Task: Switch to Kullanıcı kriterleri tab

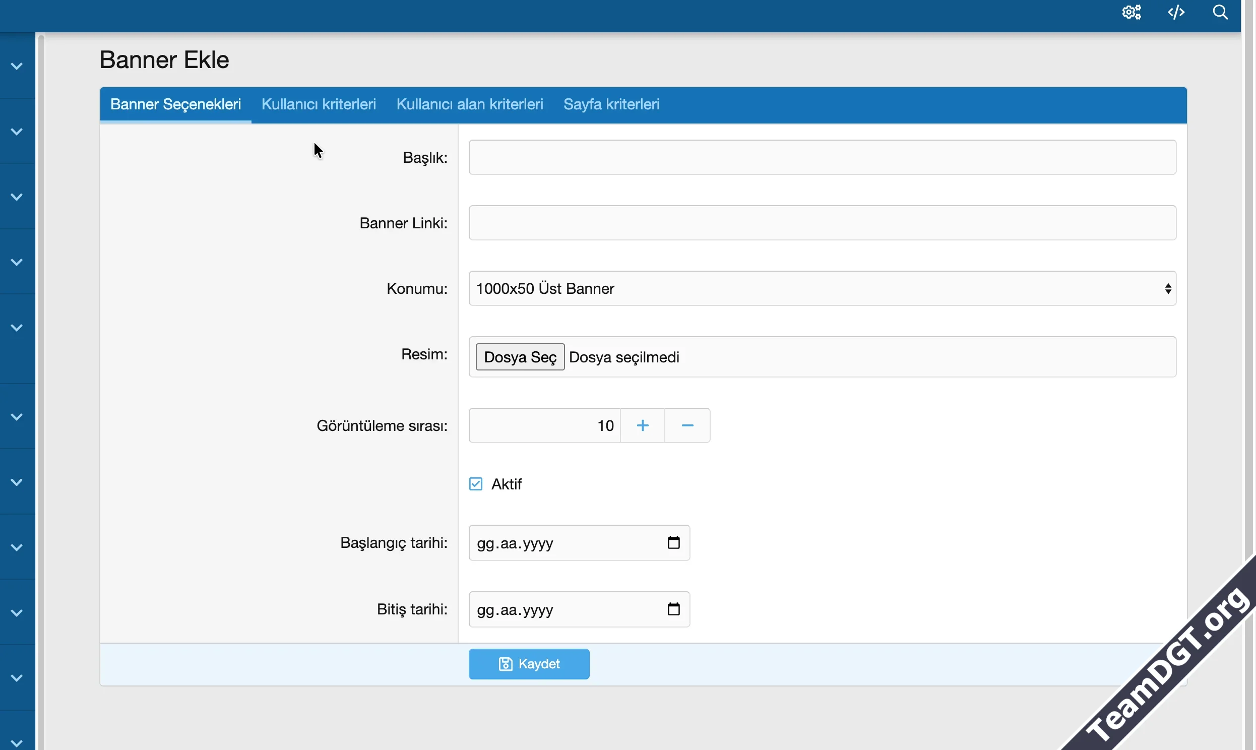Action: (319, 104)
